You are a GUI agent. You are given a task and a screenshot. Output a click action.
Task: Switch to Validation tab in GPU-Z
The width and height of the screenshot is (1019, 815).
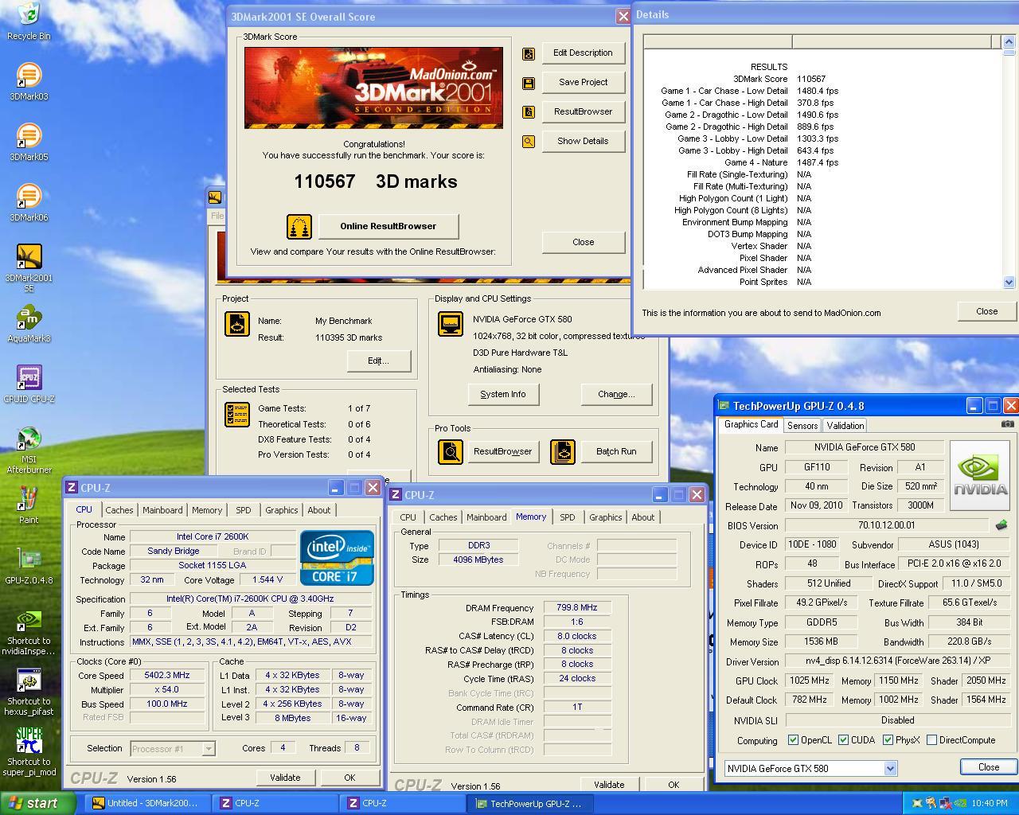tap(845, 426)
